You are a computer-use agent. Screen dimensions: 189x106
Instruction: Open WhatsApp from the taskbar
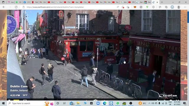click(x=118, y=103)
